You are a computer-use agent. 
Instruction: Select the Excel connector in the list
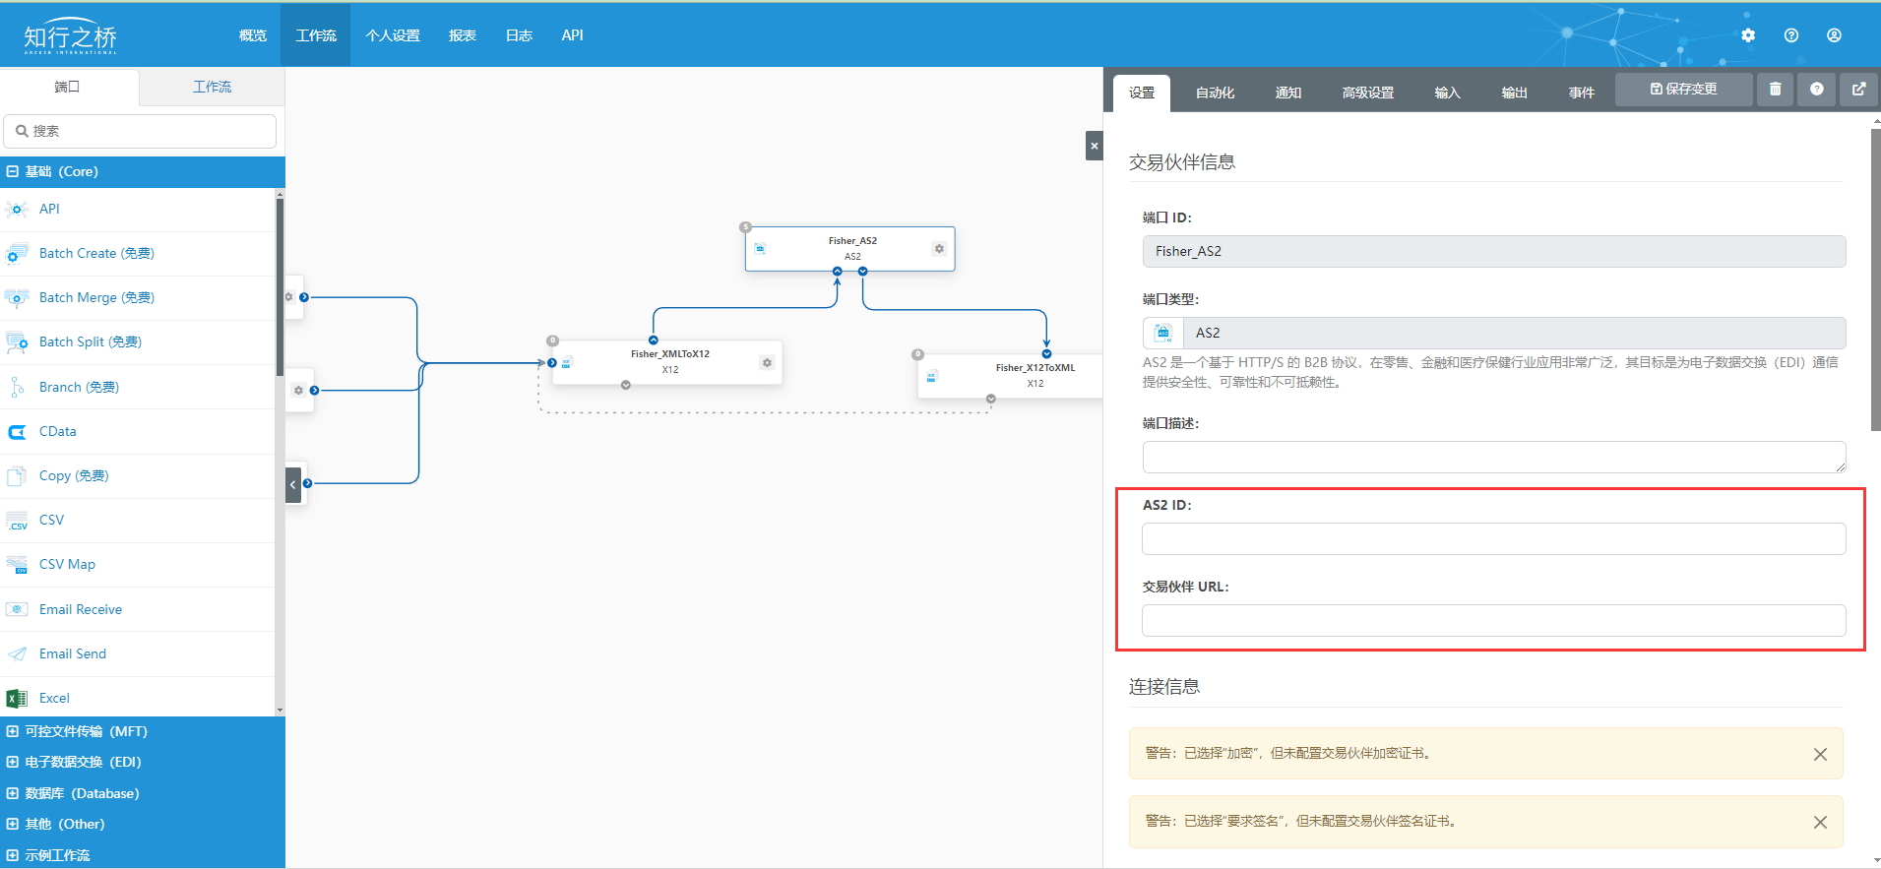pos(54,698)
